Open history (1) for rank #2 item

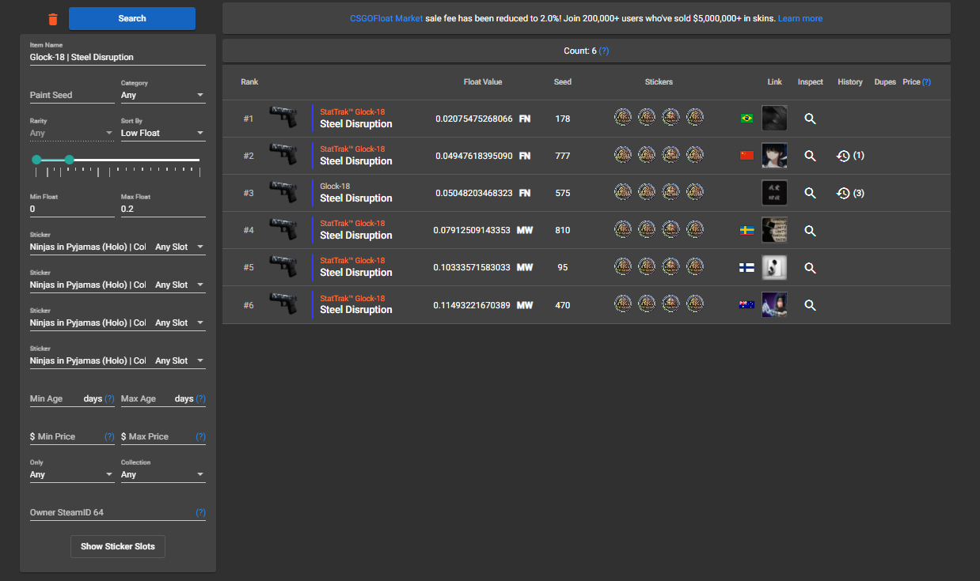click(850, 156)
